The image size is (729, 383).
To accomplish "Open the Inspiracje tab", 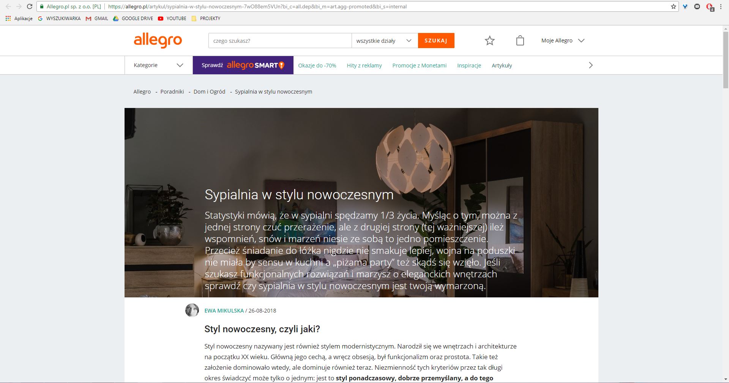I will pyautogui.click(x=469, y=66).
